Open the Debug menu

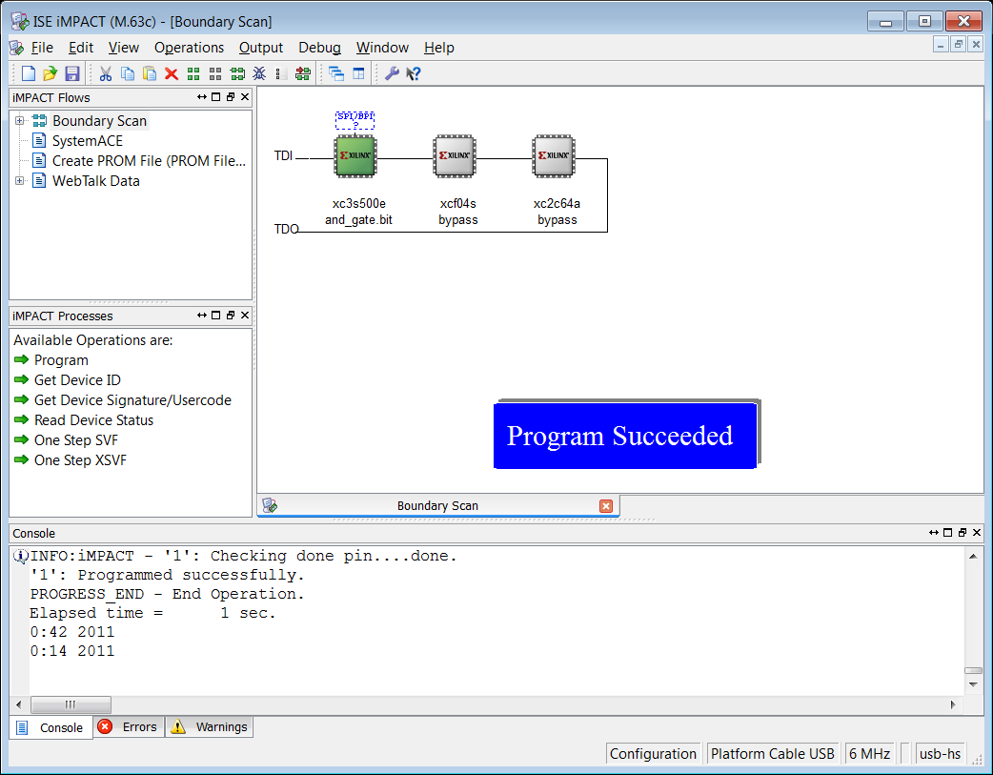coord(319,48)
